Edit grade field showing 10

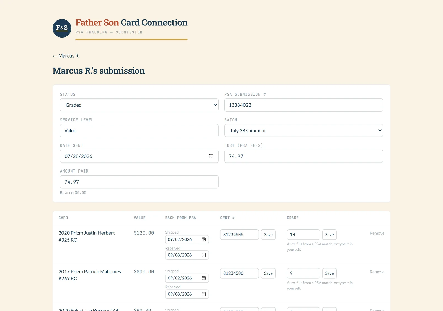303,234
